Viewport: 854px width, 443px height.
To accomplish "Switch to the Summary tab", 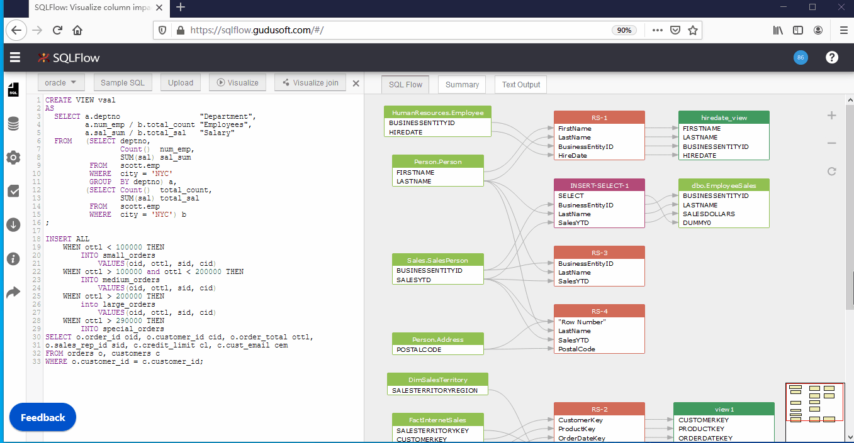I will coord(461,84).
